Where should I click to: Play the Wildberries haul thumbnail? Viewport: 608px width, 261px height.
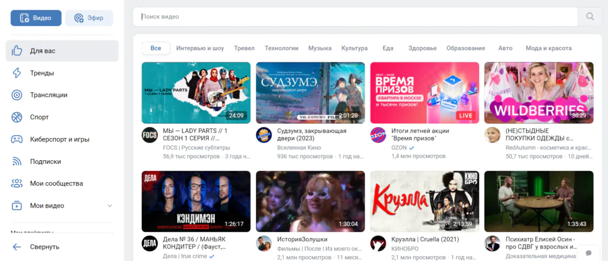tap(539, 93)
